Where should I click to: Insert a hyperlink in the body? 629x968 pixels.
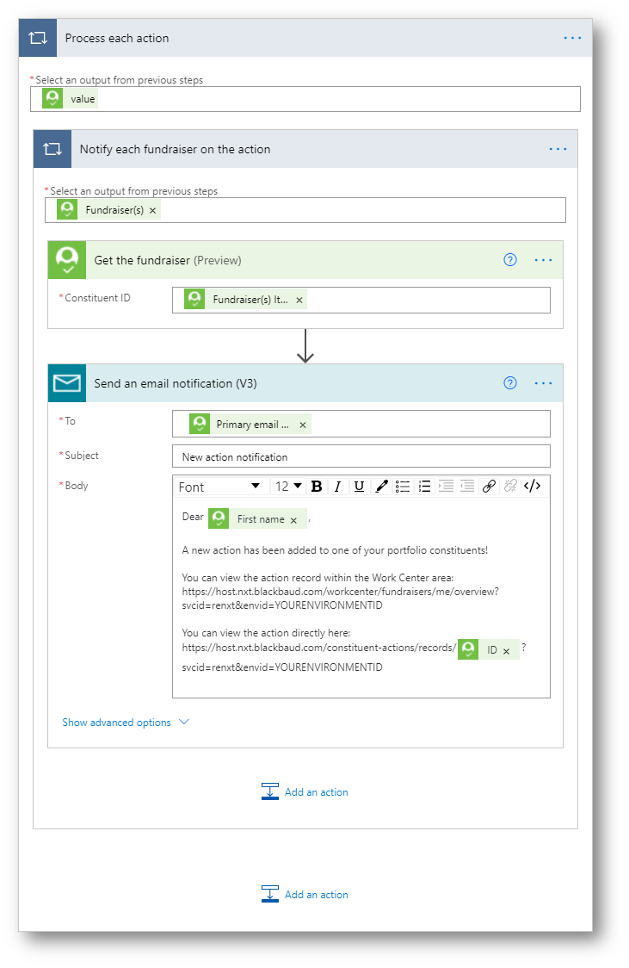pyautogui.click(x=489, y=487)
